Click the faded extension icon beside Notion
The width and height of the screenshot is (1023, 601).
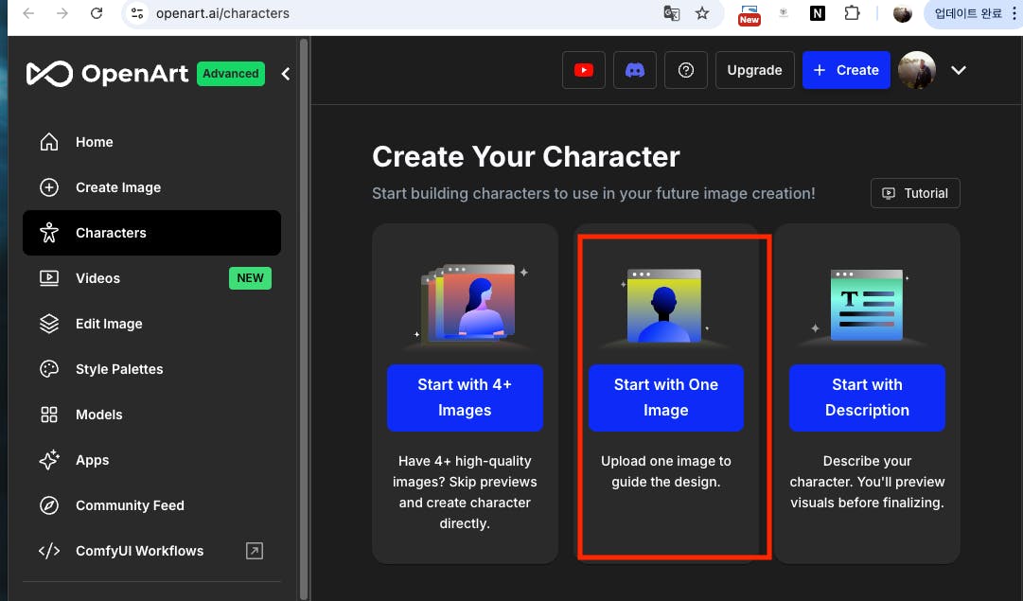pos(784,13)
